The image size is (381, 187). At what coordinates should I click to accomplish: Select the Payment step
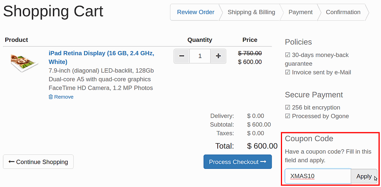coord(300,12)
